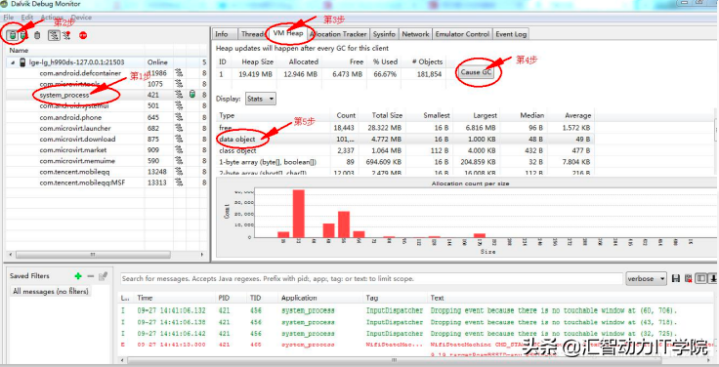The height and width of the screenshot is (367, 719).
Task: Open the File menu
Action: (x=8, y=18)
